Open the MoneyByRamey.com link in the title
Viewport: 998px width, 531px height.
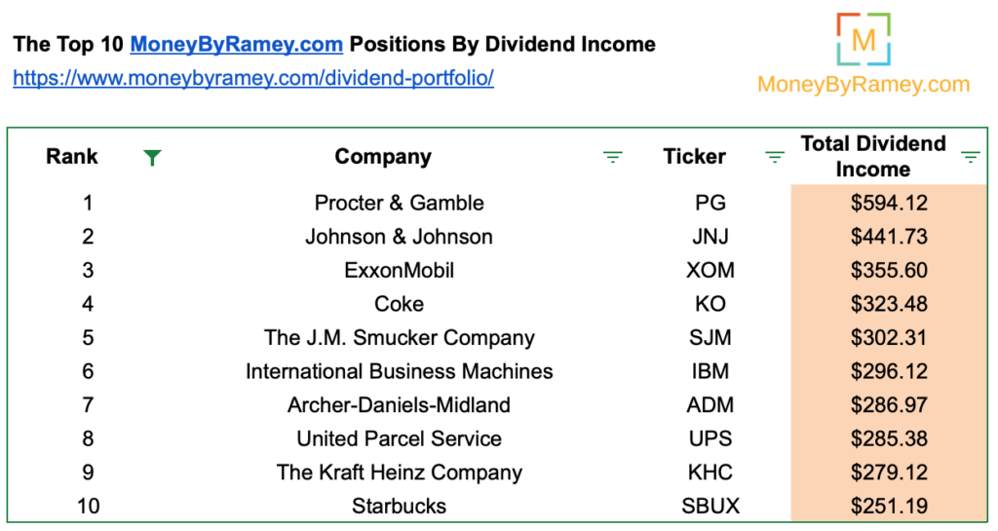[236, 44]
